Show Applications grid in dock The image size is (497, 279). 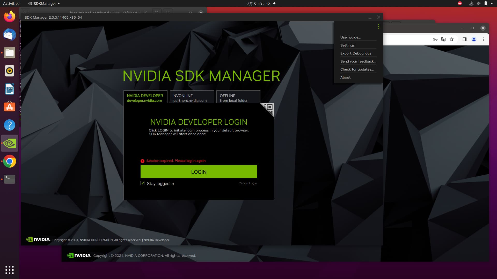tap(10, 270)
